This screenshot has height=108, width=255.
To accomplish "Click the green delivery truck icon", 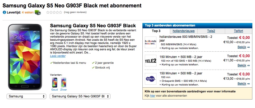I will coord(38,12).
